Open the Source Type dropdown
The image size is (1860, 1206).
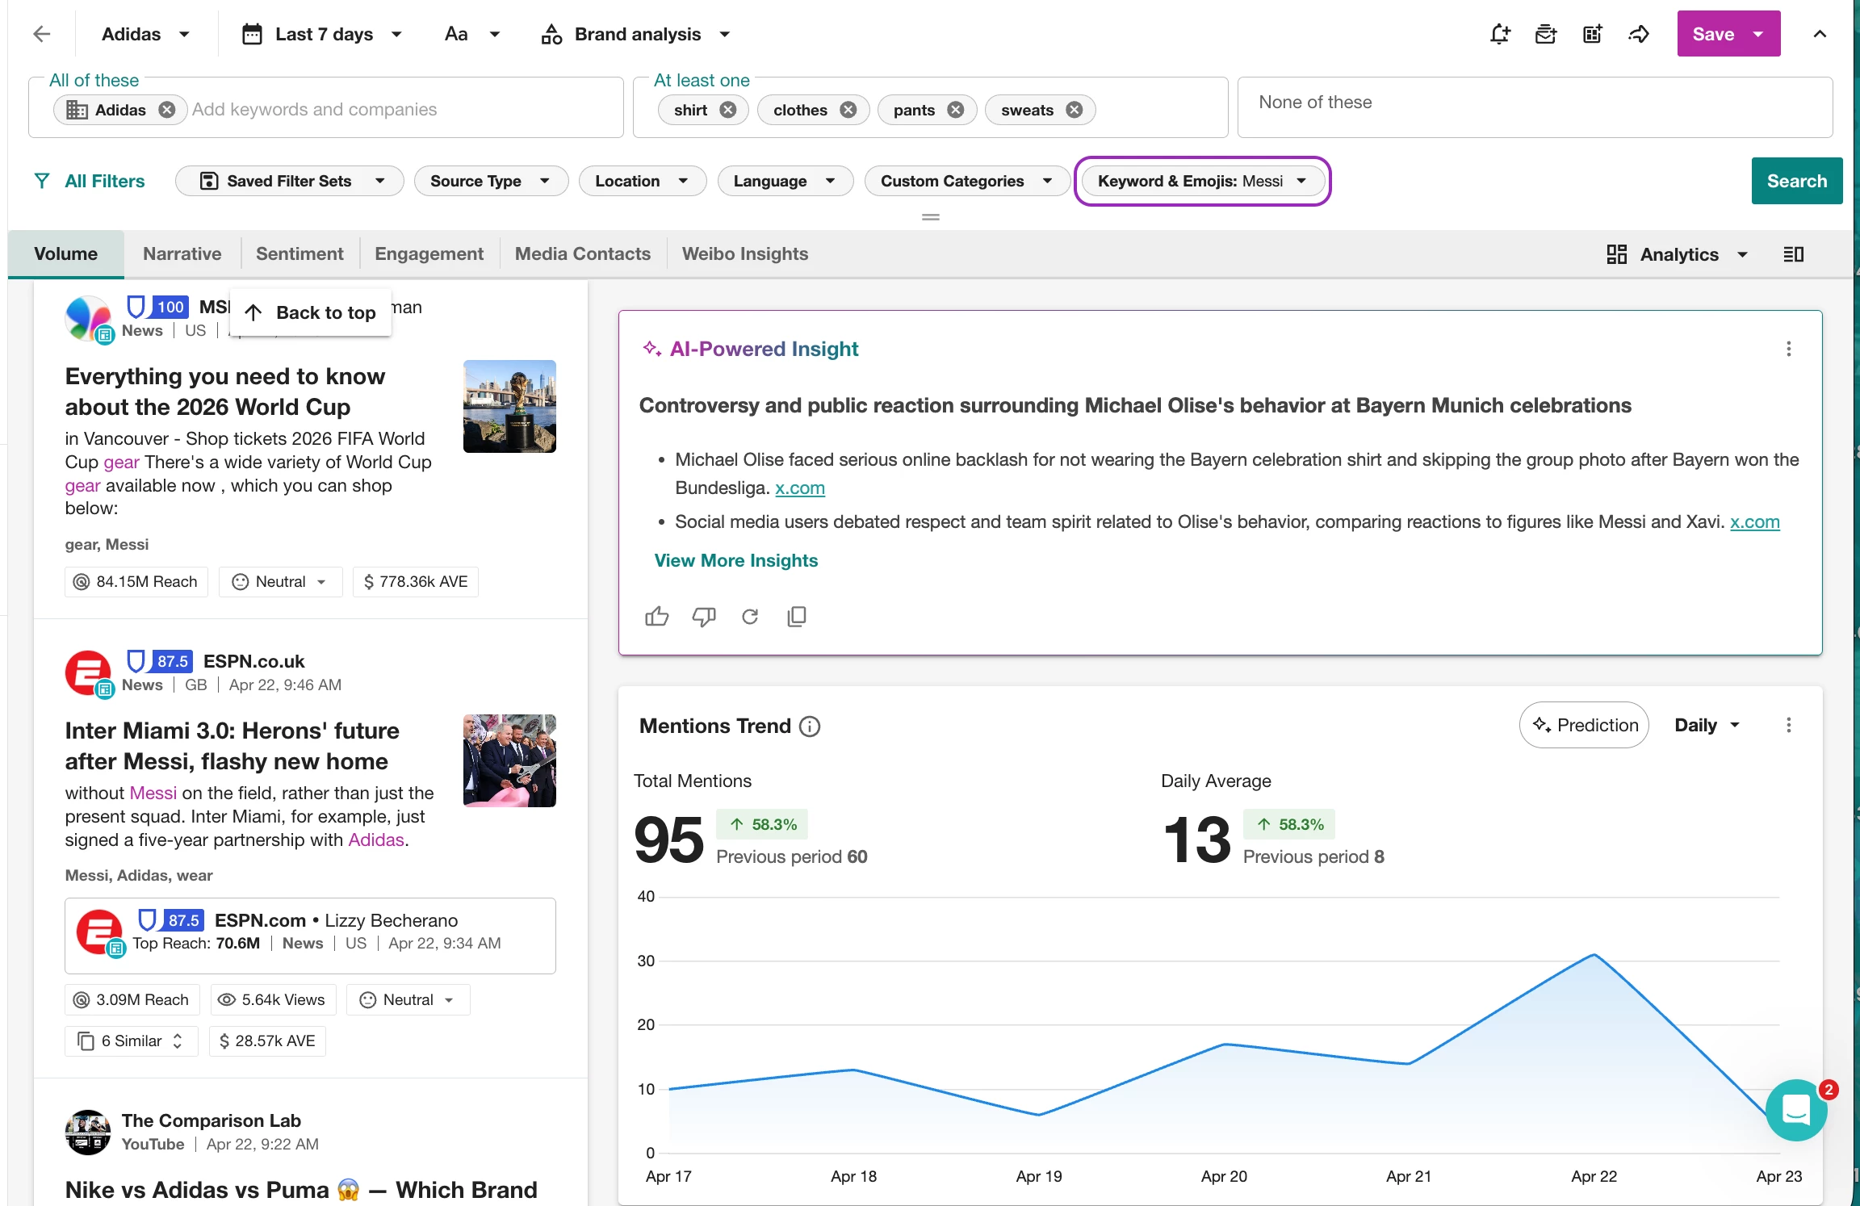490,181
